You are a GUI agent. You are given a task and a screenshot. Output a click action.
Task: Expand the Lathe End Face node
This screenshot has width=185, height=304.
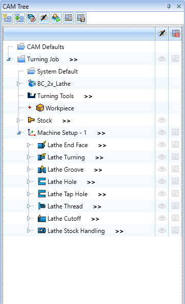click(x=29, y=145)
